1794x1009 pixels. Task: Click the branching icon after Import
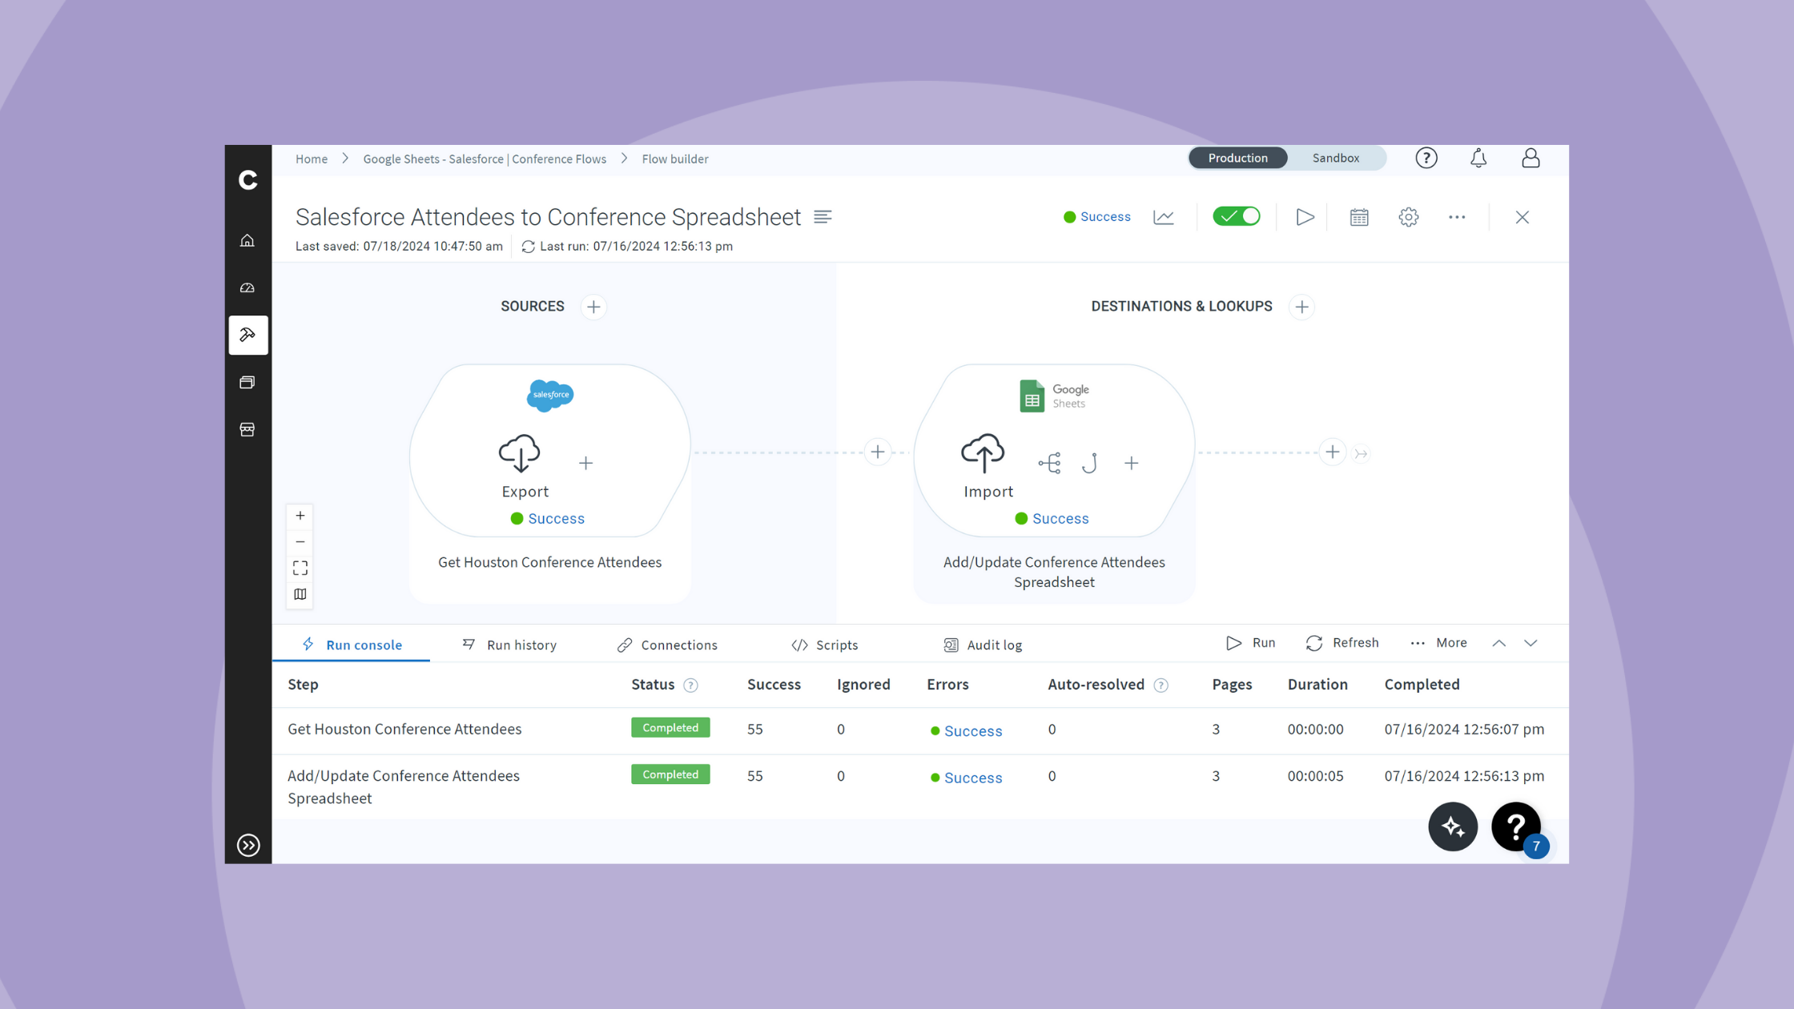click(1361, 454)
